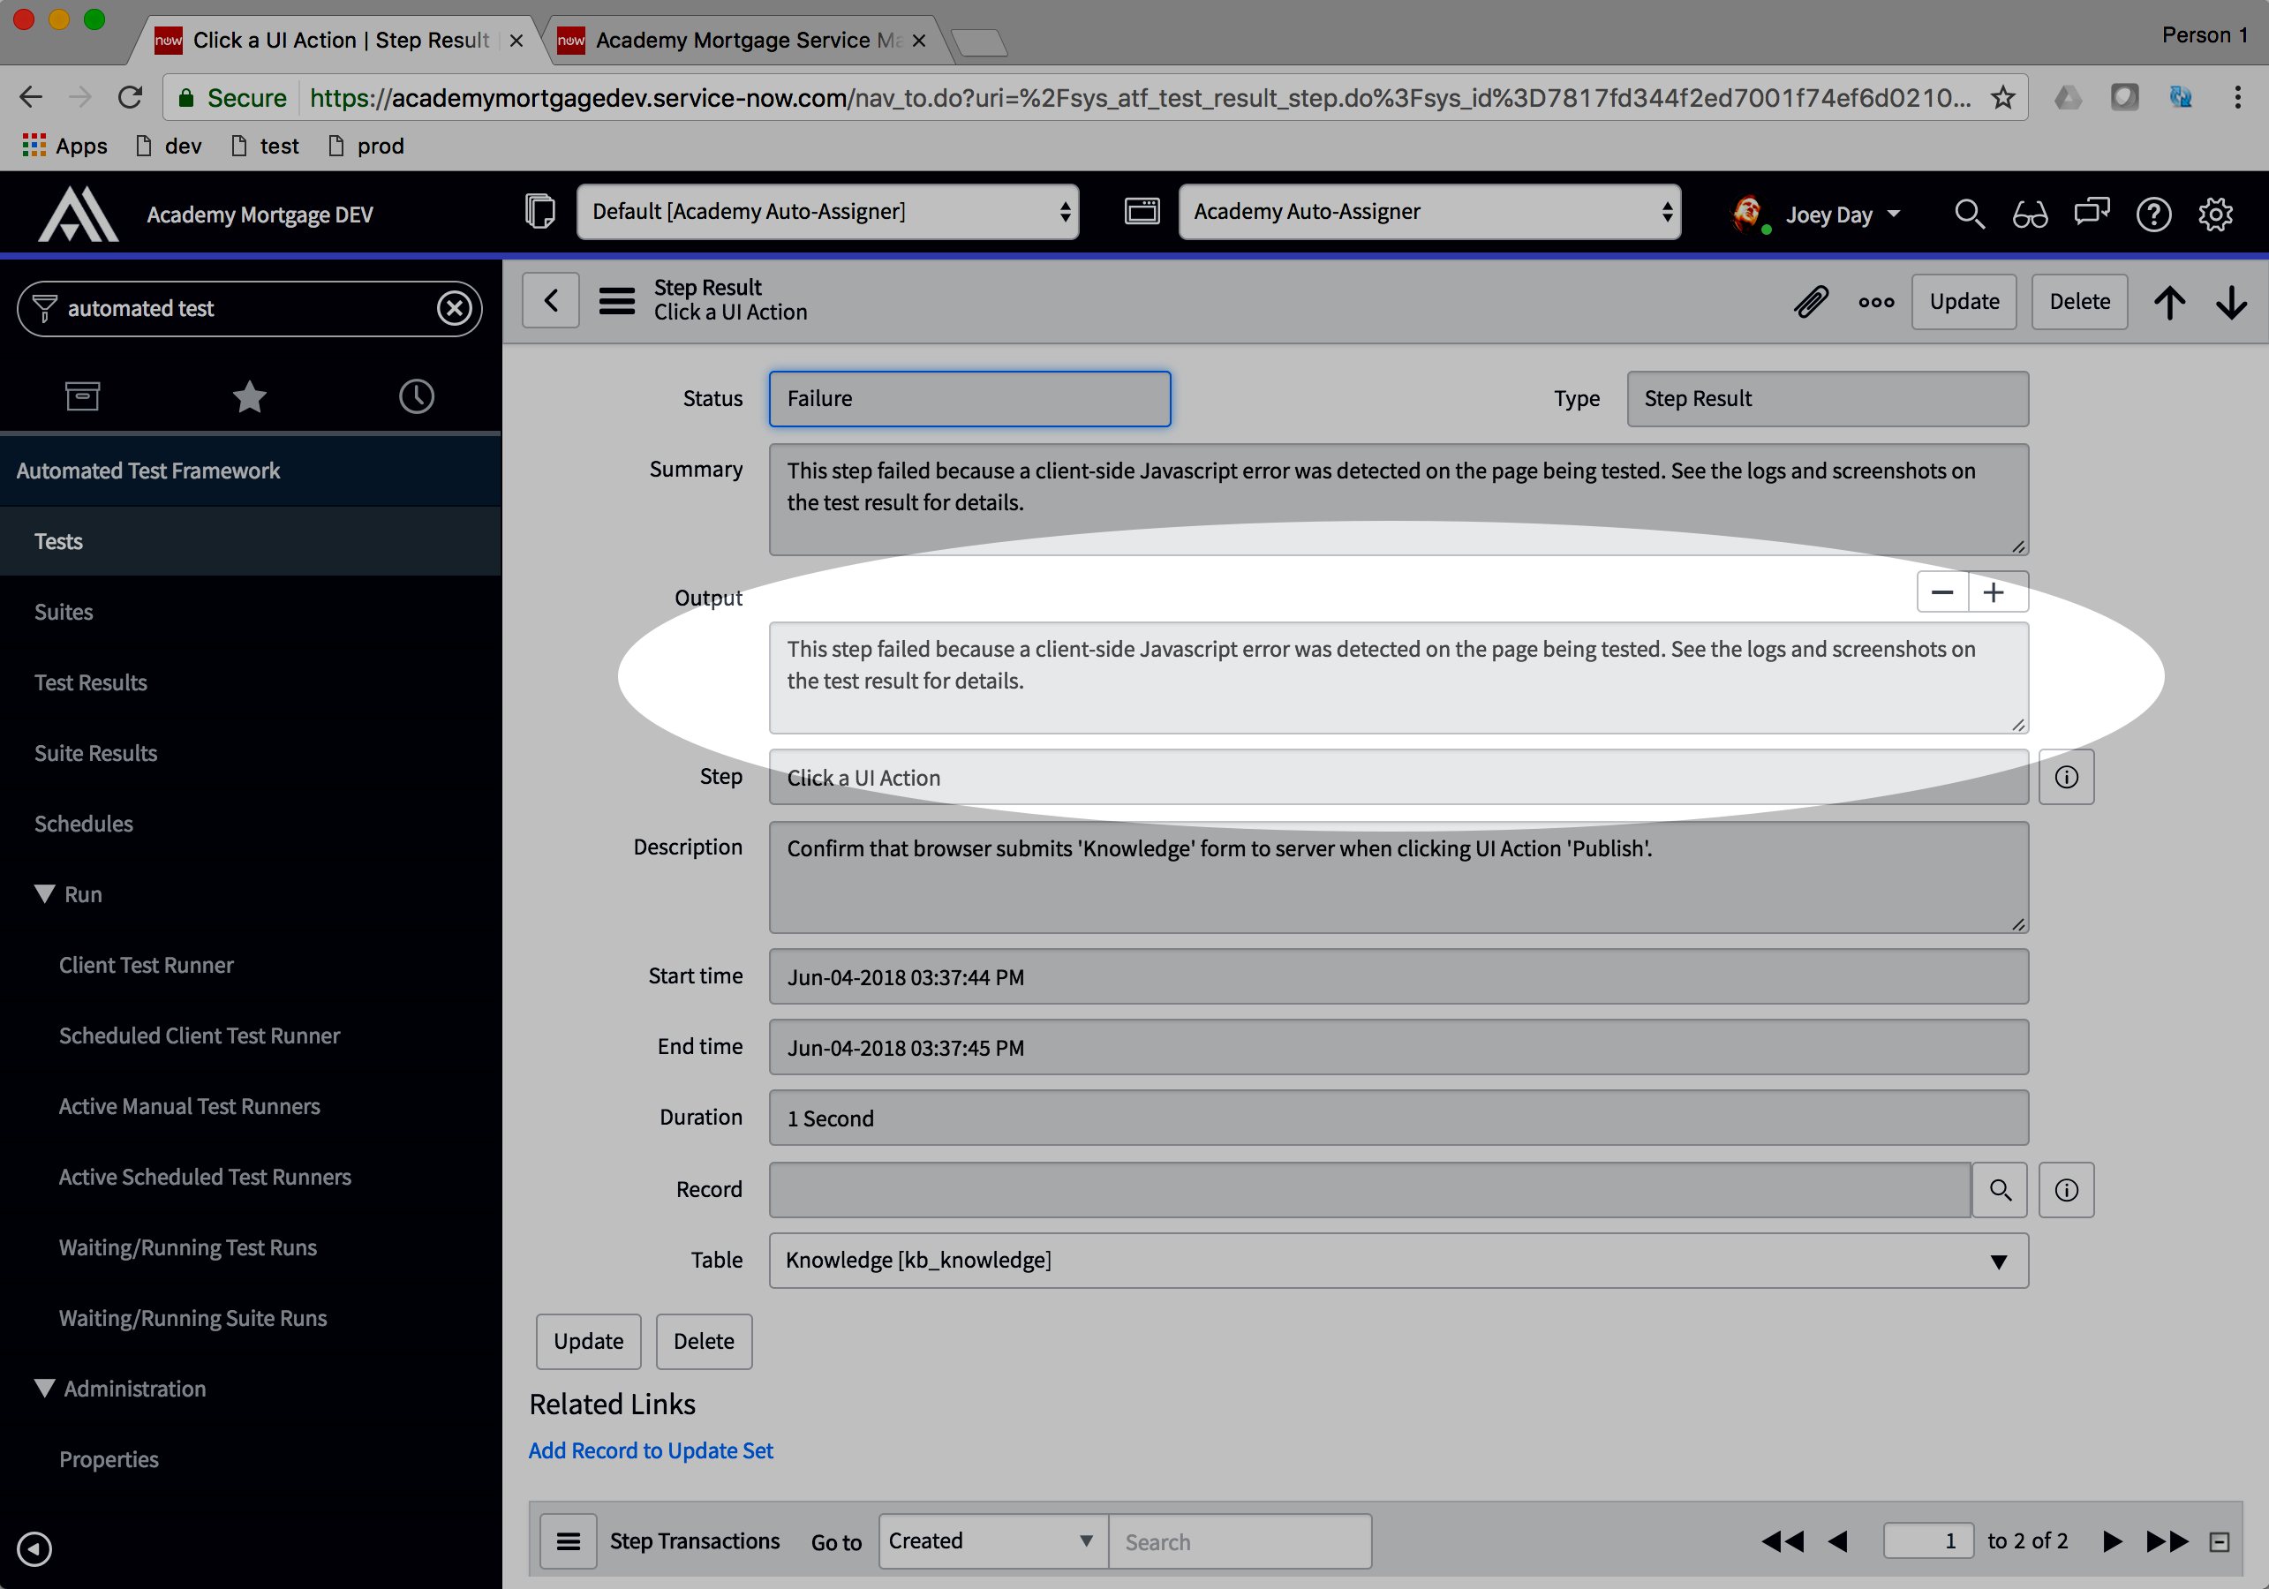Image resolution: width=2269 pixels, height=1589 pixels.
Task: Show history clock tab in navigator
Action: coord(416,396)
